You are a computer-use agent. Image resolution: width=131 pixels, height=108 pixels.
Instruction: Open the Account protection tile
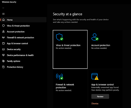(x=105, y=49)
